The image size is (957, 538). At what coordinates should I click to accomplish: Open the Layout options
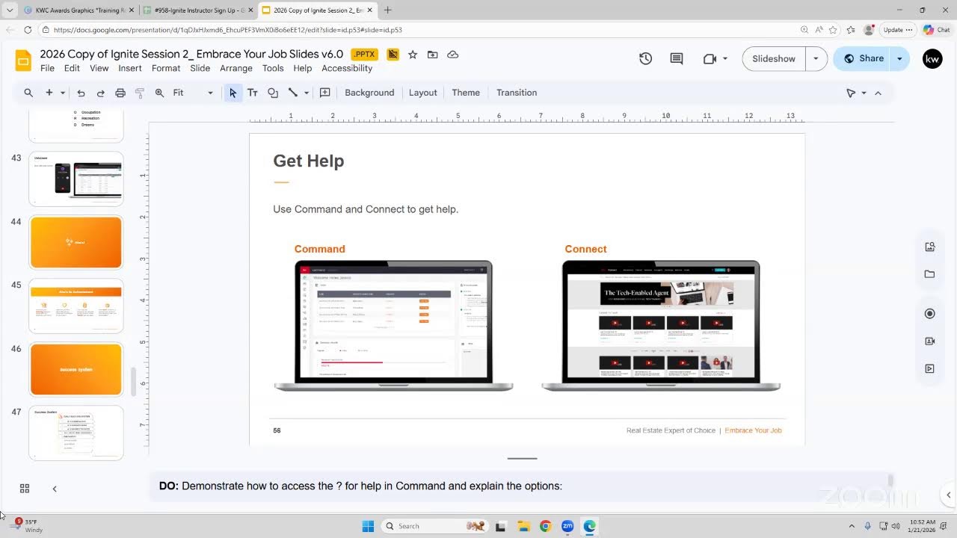[422, 93]
